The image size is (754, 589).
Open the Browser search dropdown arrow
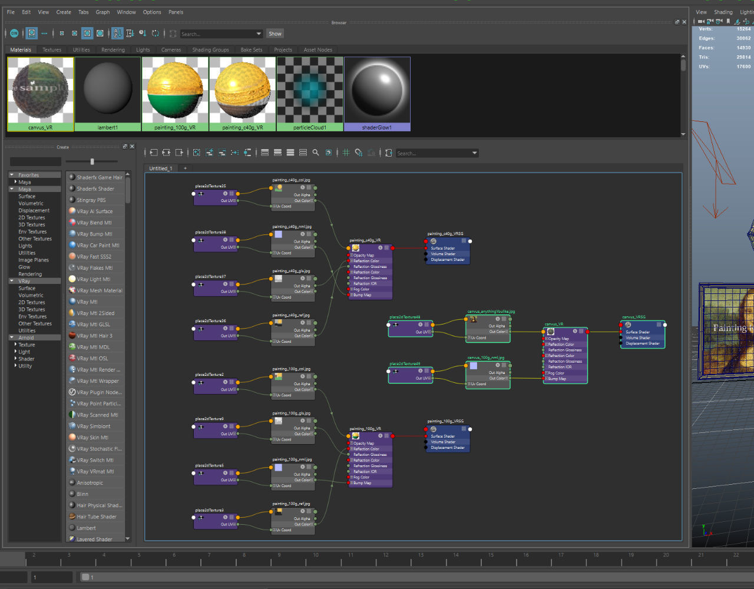tap(259, 34)
